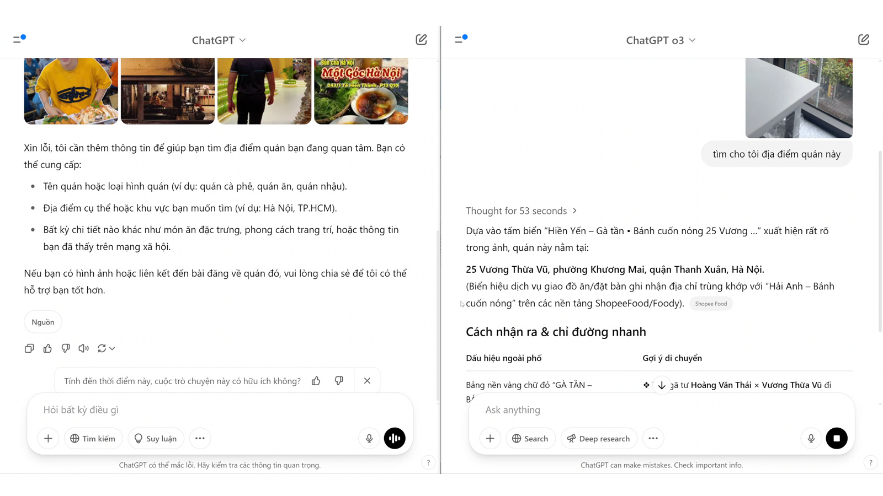Focus the 'Hỏi bất kỳ điều gì' input
This screenshot has width=883, height=496.
(220, 409)
